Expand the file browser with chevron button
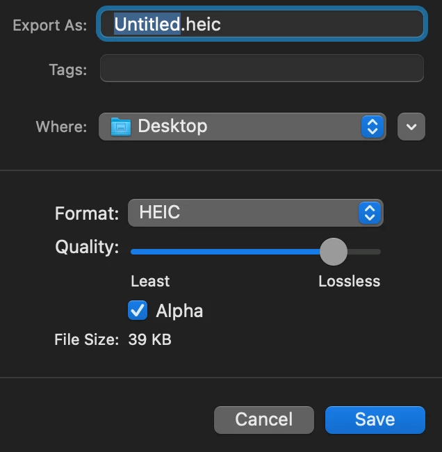Viewport: 442px width, 452px height. click(x=411, y=127)
